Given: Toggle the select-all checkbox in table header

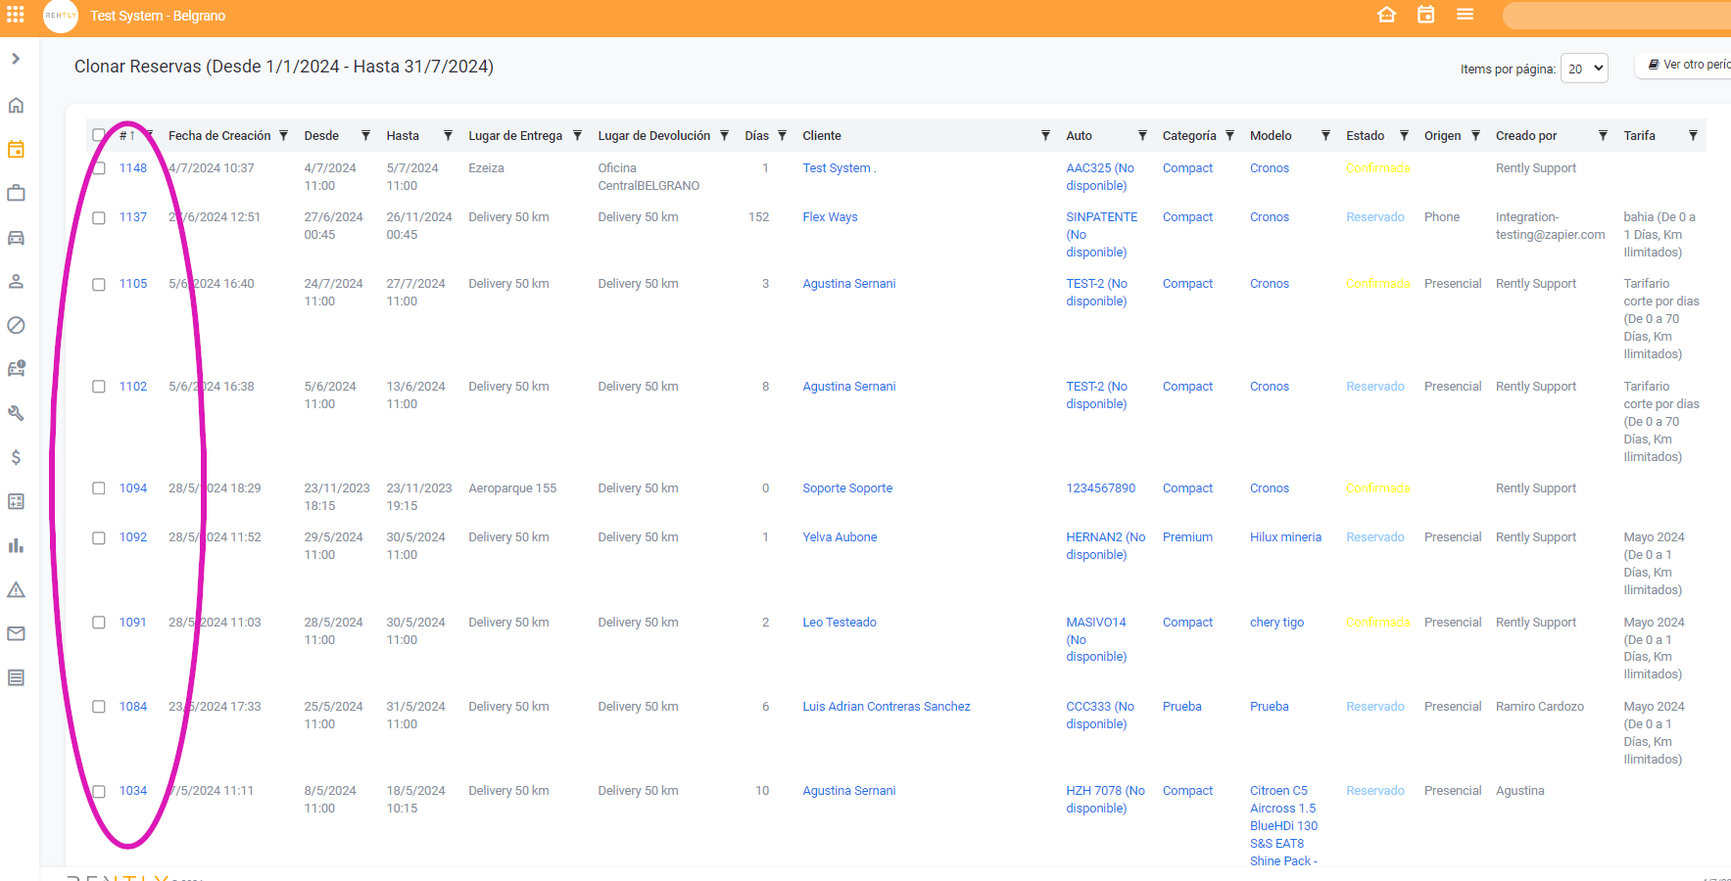Looking at the screenshot, I should (99, 135).
